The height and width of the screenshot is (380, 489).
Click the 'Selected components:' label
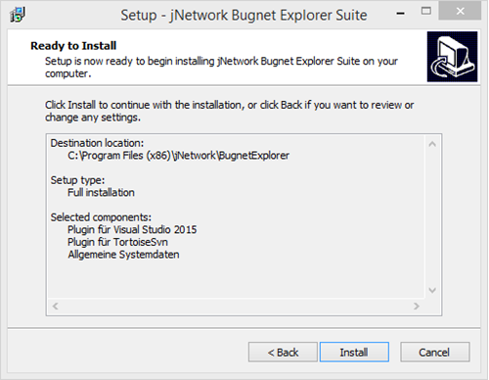[101, 217]
